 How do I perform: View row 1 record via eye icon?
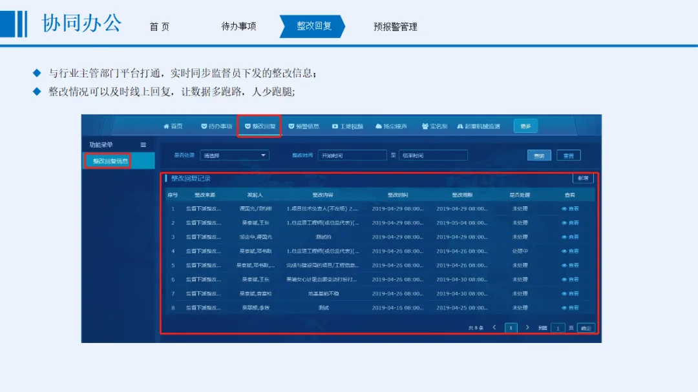pos(570,209)
